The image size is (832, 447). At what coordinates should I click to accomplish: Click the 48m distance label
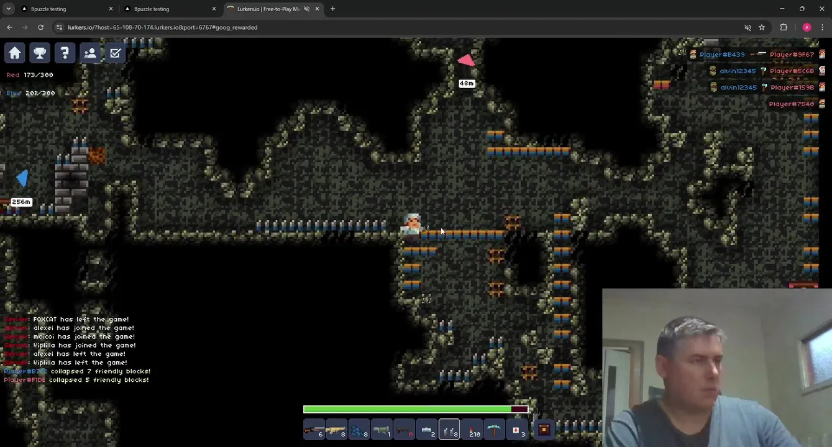coord(467,83)
